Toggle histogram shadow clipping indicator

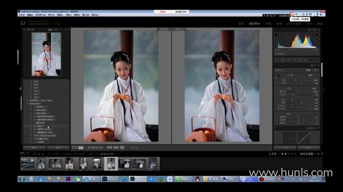[276, 35]
